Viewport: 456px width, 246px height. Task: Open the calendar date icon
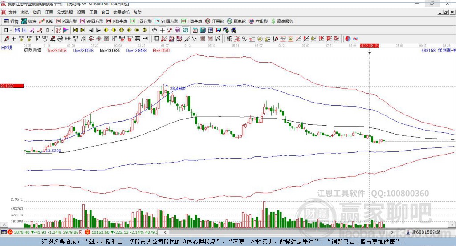pos(195,30)
